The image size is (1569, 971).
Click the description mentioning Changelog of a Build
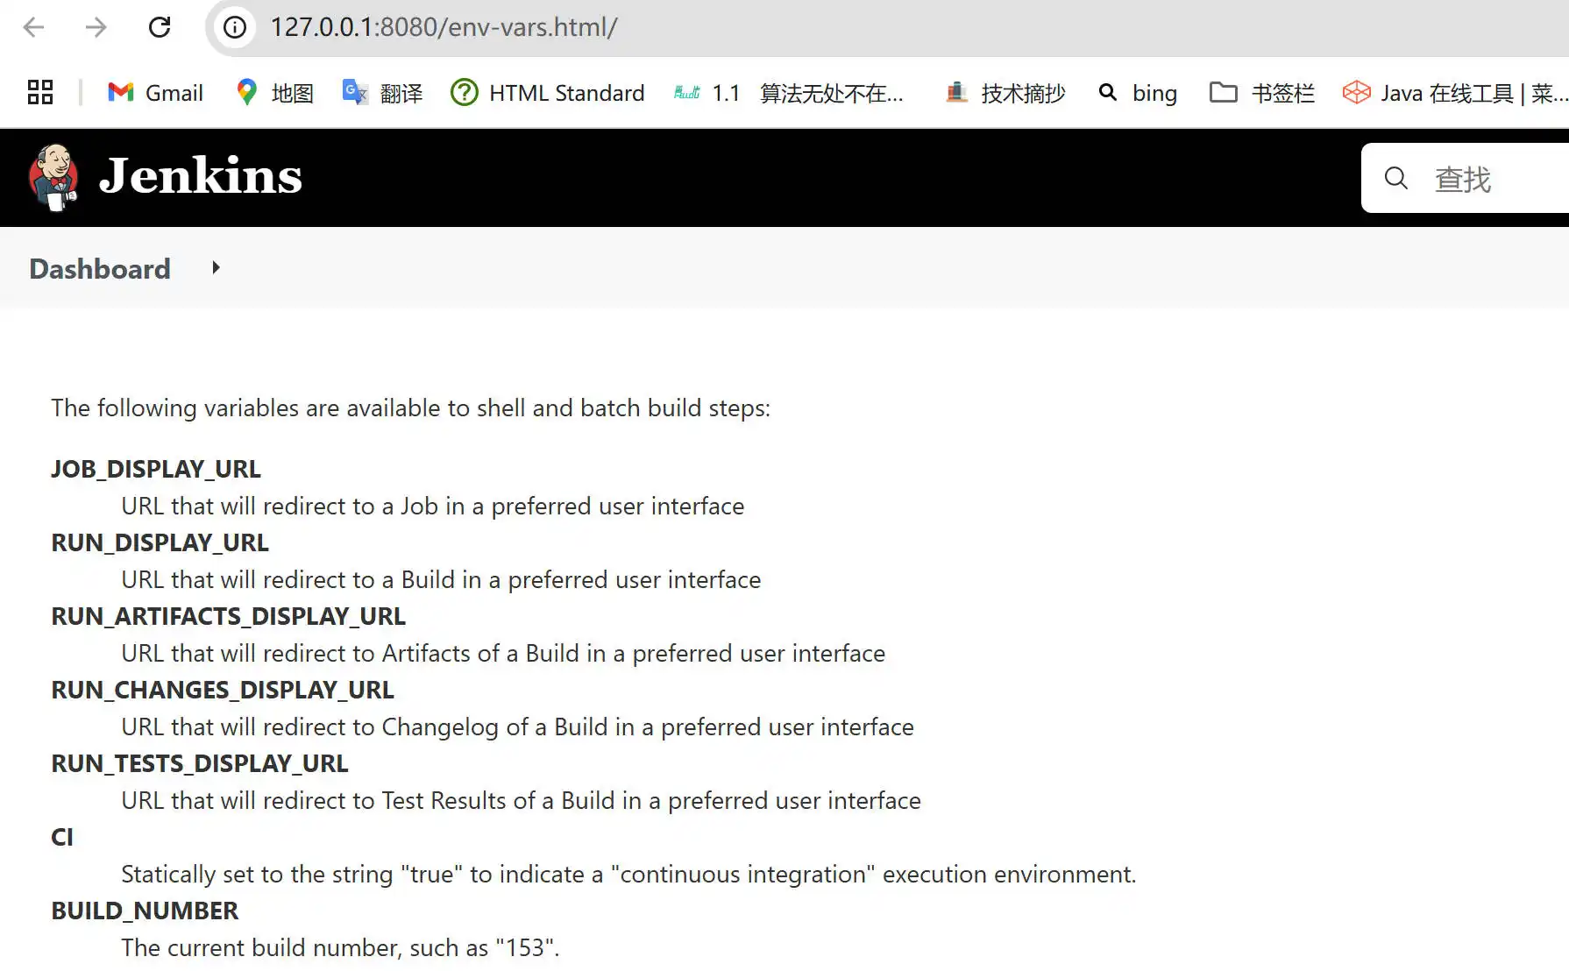[x=517, y=727]
